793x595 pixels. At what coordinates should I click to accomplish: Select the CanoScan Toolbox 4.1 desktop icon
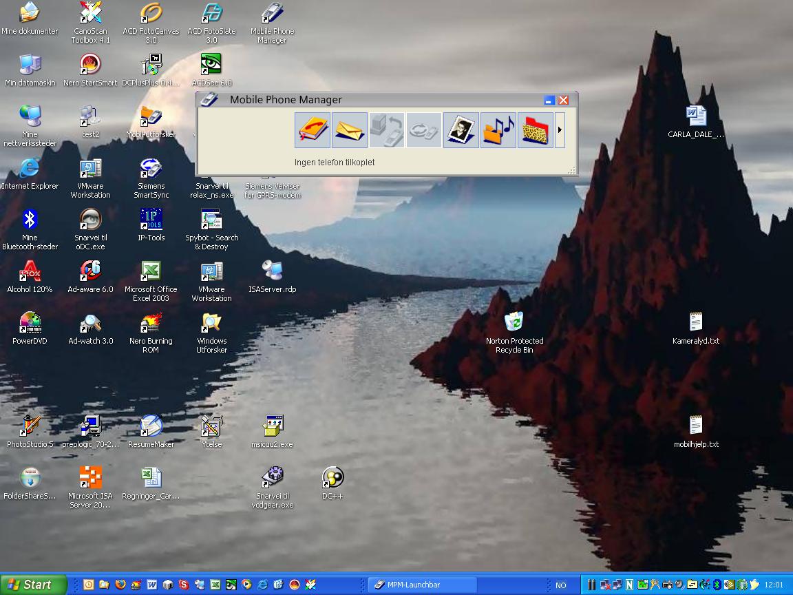(91, 23)
